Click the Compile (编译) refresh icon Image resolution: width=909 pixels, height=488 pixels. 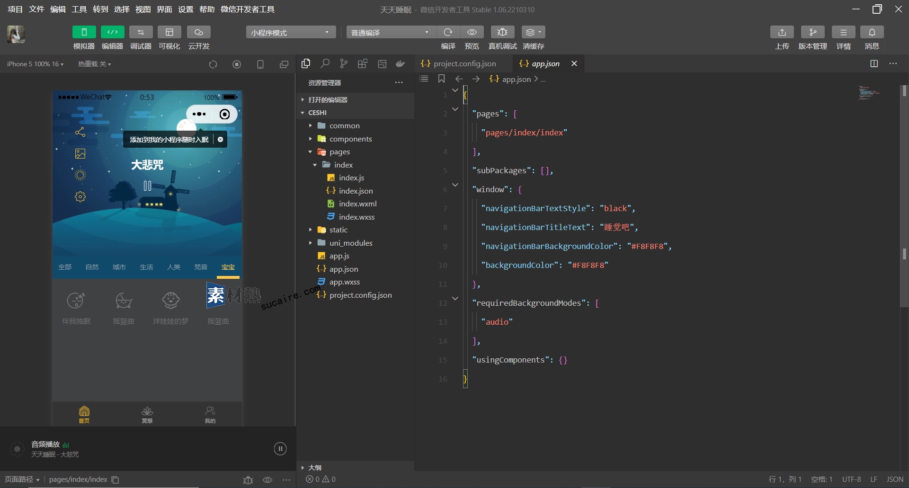(x=448, y=32)
